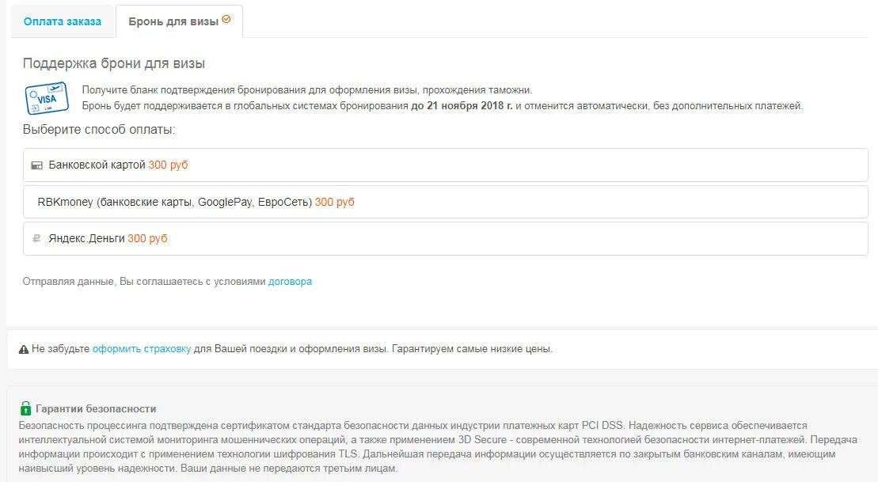This screenshot has width=878, height=482.
Task: Follow the оформить страховку link
Action: tap(142, 349)
